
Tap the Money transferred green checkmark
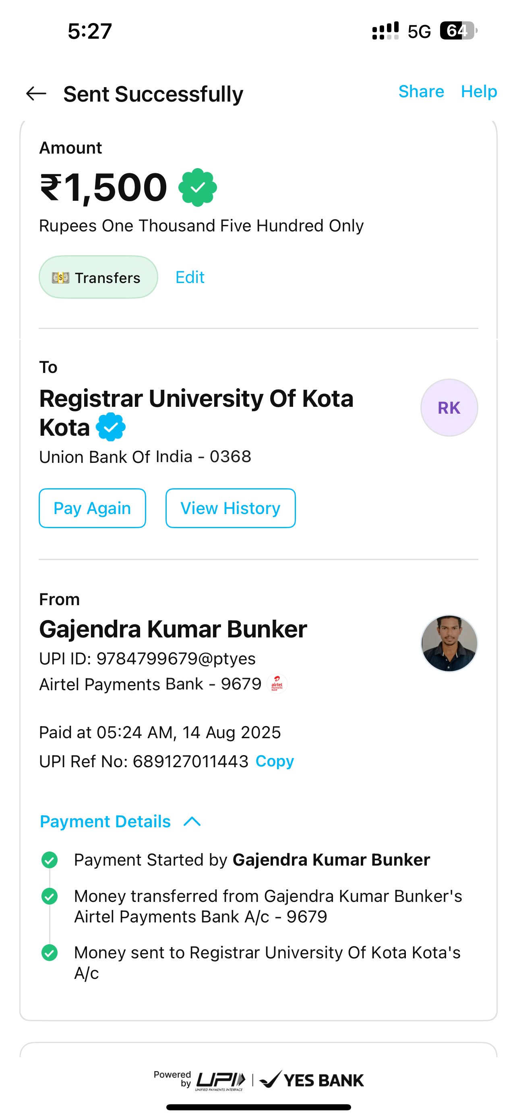coord(50,896)
